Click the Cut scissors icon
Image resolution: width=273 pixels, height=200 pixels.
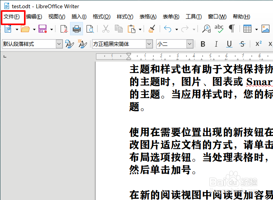click(106, 29)
